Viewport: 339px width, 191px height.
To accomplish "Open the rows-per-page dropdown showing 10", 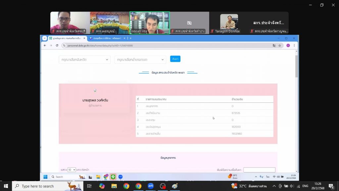I will 72,169.
